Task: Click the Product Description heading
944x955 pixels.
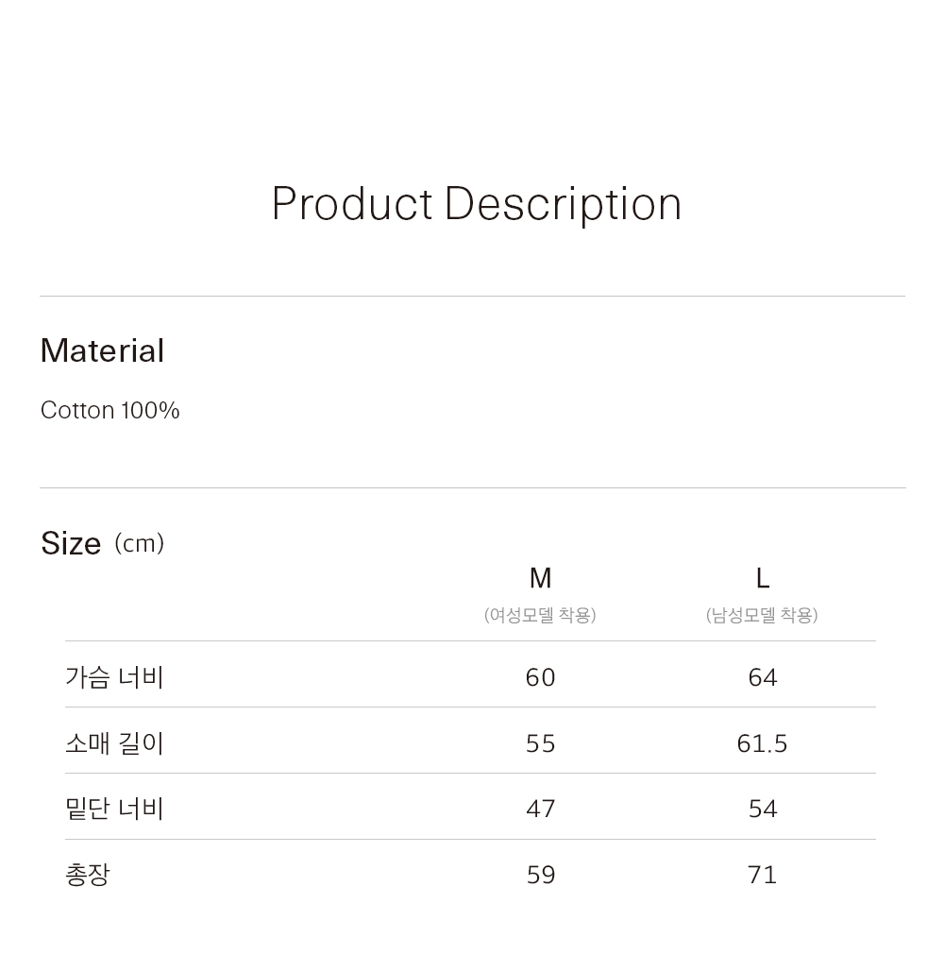Action: (476, 204)
